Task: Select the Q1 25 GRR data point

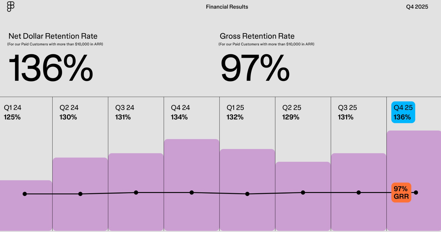Action: 247,194
